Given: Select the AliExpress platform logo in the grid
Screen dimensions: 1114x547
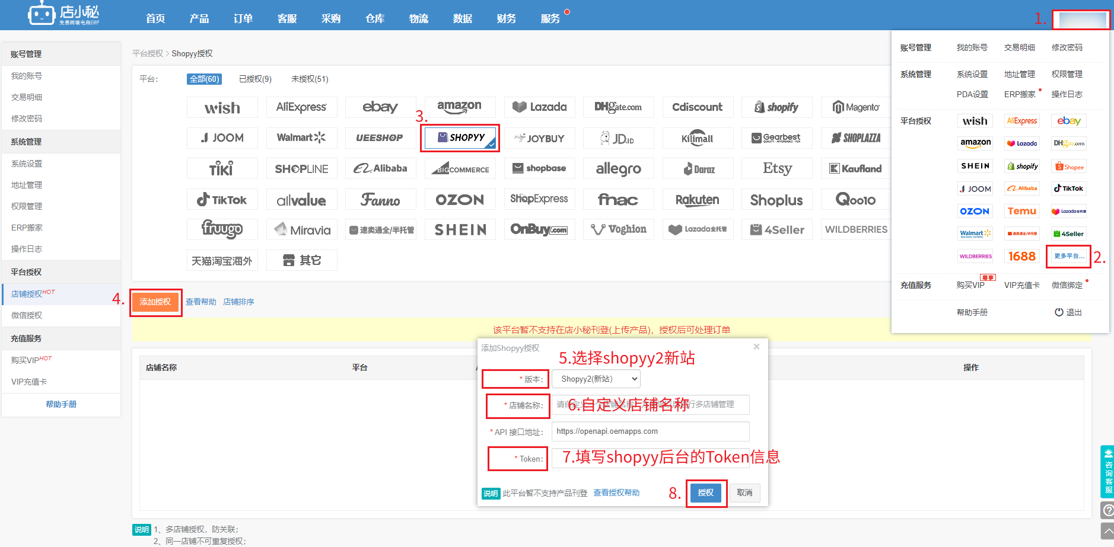Looking at the screenshot, I should (x=301, y=107).
